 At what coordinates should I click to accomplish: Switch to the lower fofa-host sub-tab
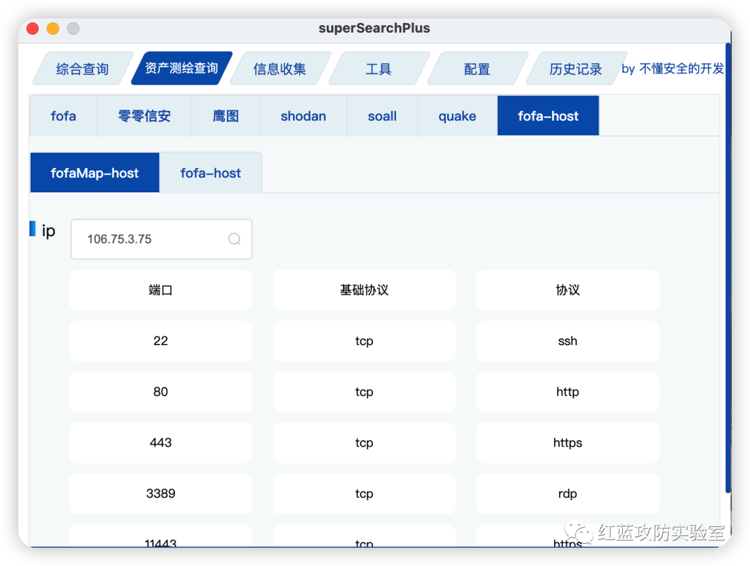coord(210,173)
